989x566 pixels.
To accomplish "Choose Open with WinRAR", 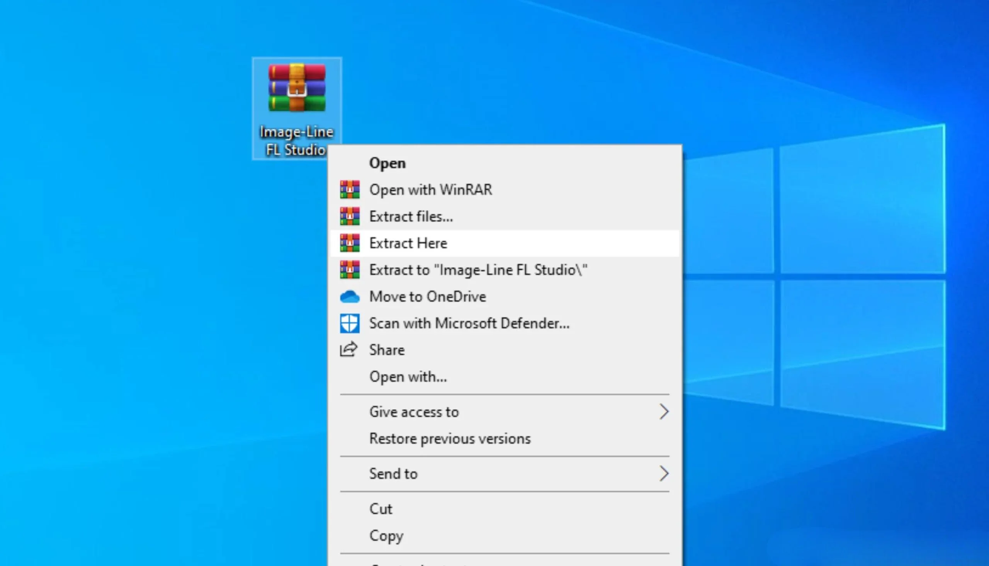I will (x=505, y=190).
